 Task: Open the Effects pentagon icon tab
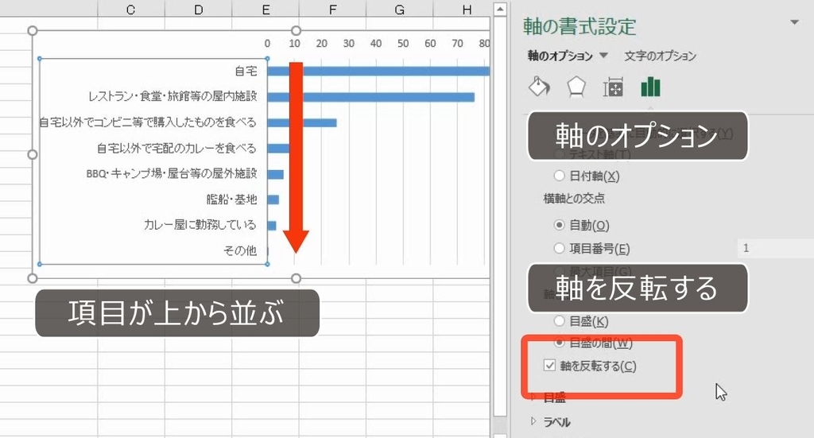coord(576,87)
